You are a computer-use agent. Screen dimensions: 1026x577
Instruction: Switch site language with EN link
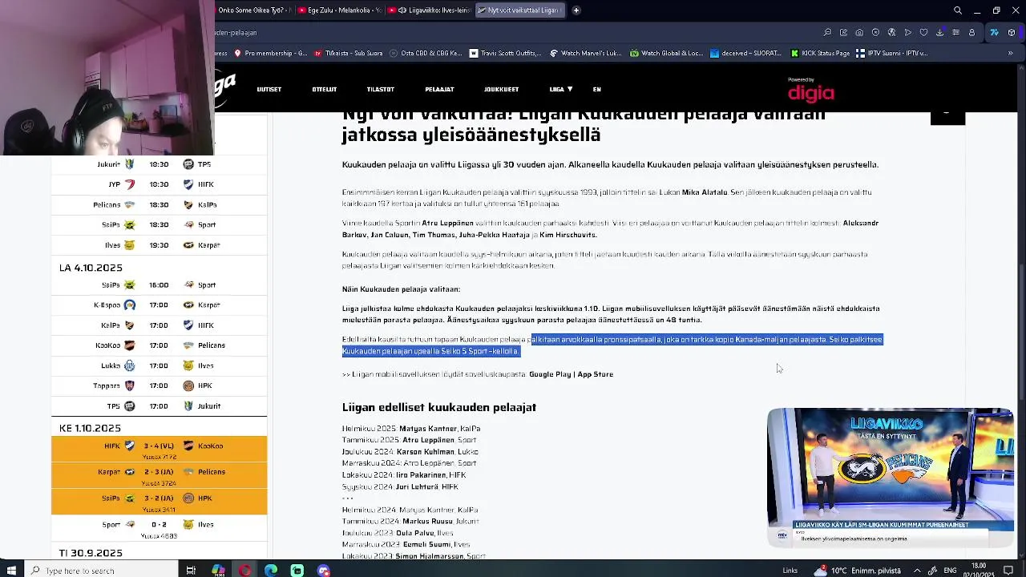click(x=597, y=90)
